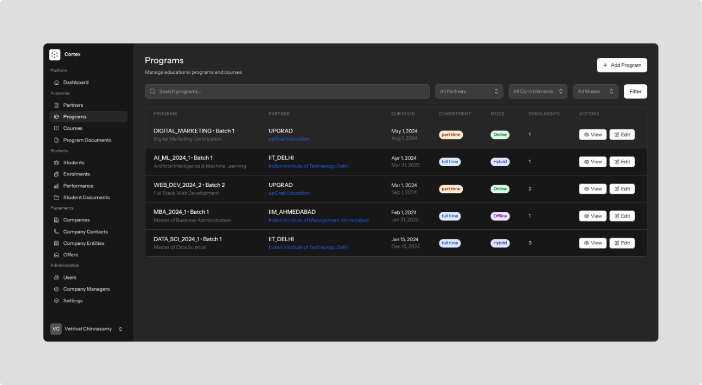
Task: Click the Offers sidebar icon
Action: (56, 255)
